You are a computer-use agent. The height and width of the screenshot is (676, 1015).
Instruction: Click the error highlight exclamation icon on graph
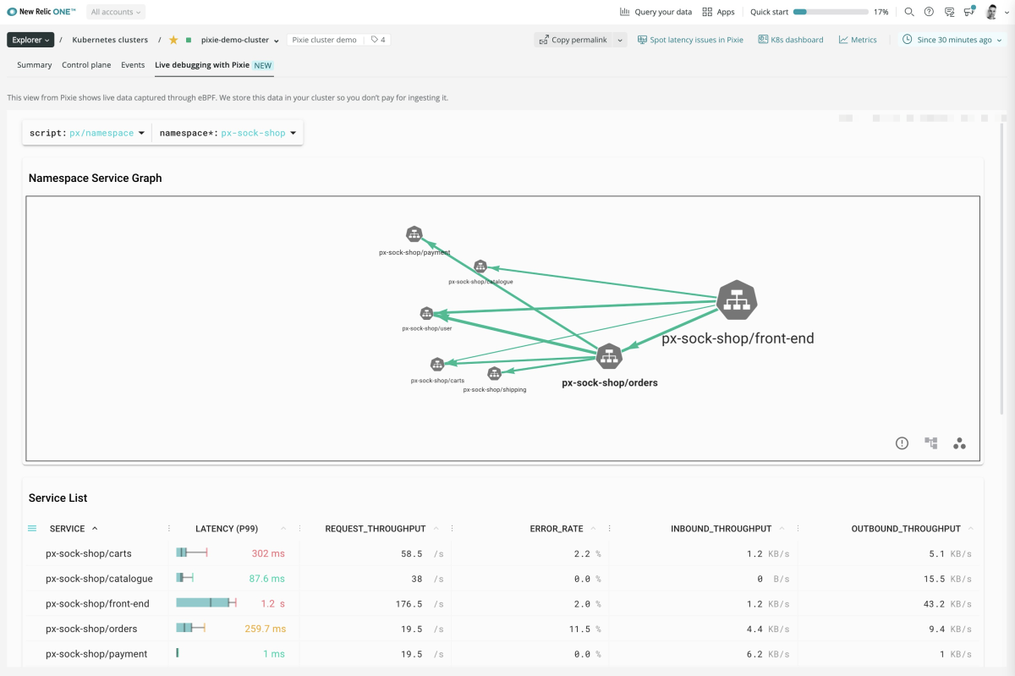click(x=902, y=443)
